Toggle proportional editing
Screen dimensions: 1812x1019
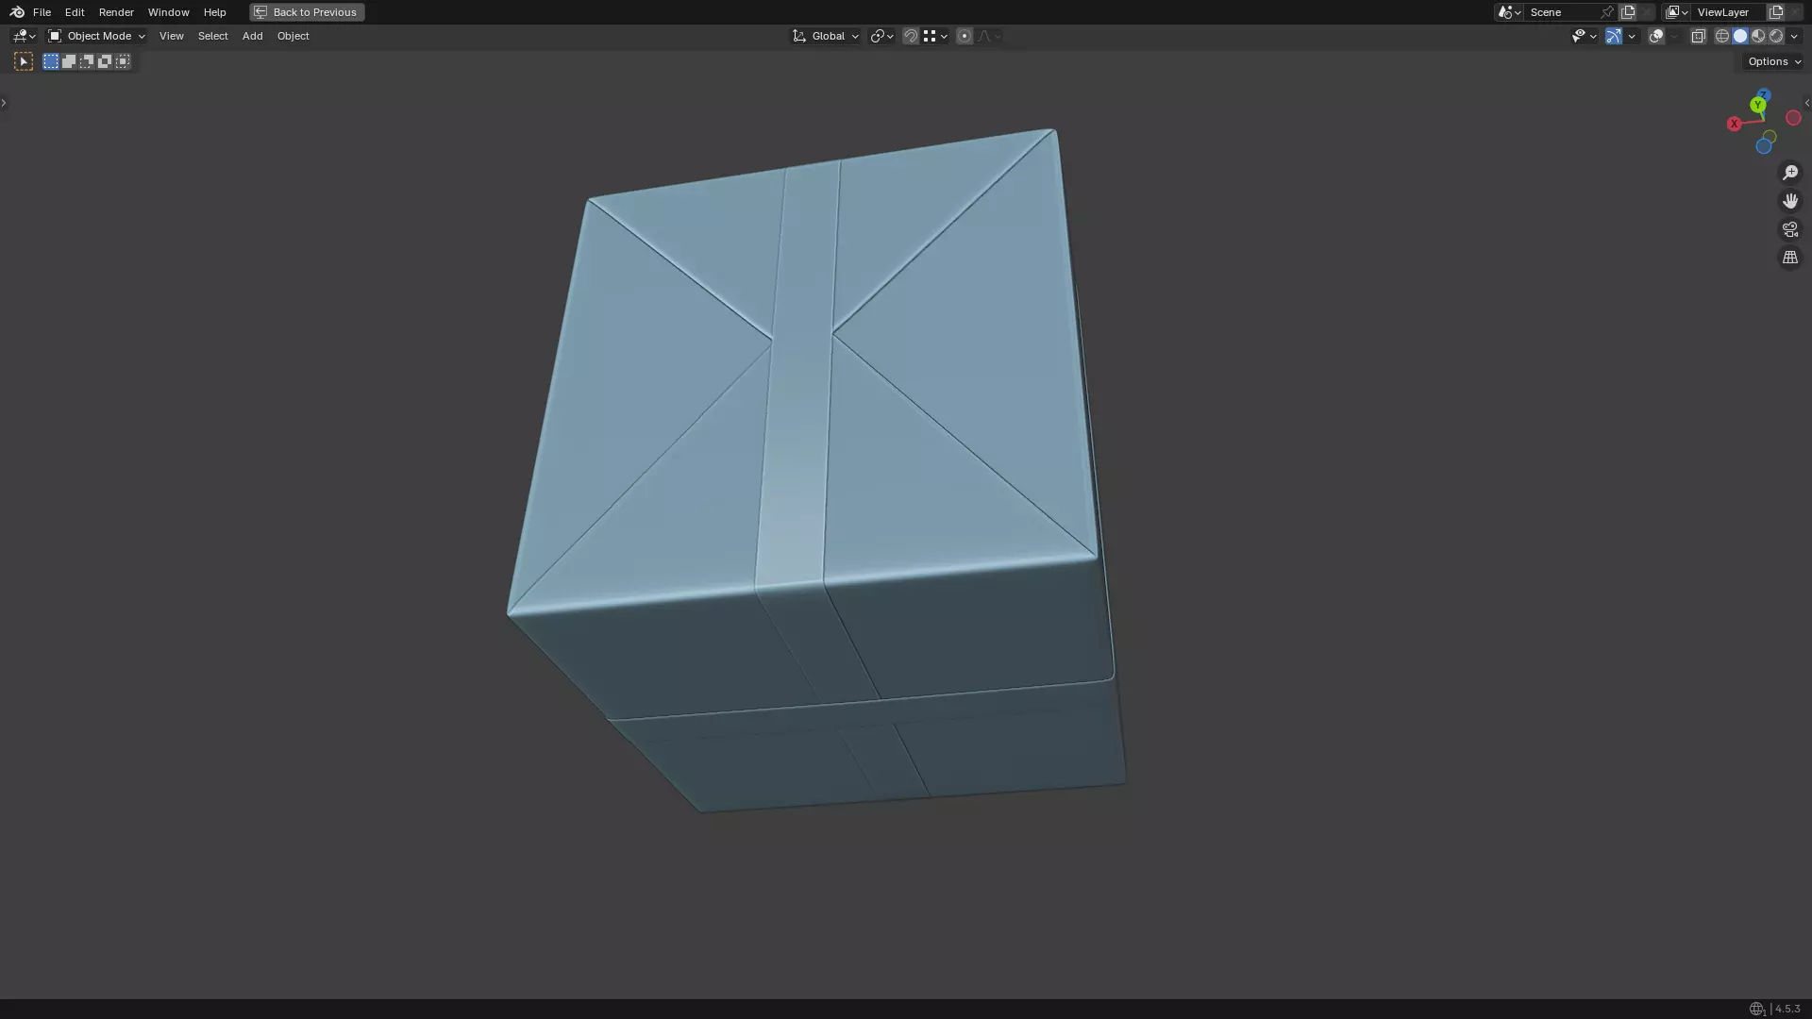point(964,36)
